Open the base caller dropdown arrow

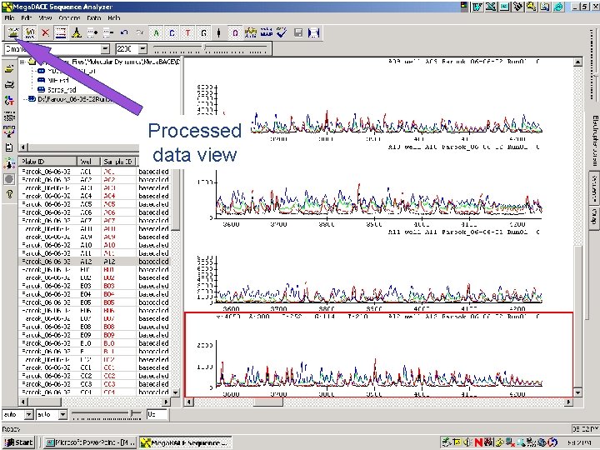[105, 49]
